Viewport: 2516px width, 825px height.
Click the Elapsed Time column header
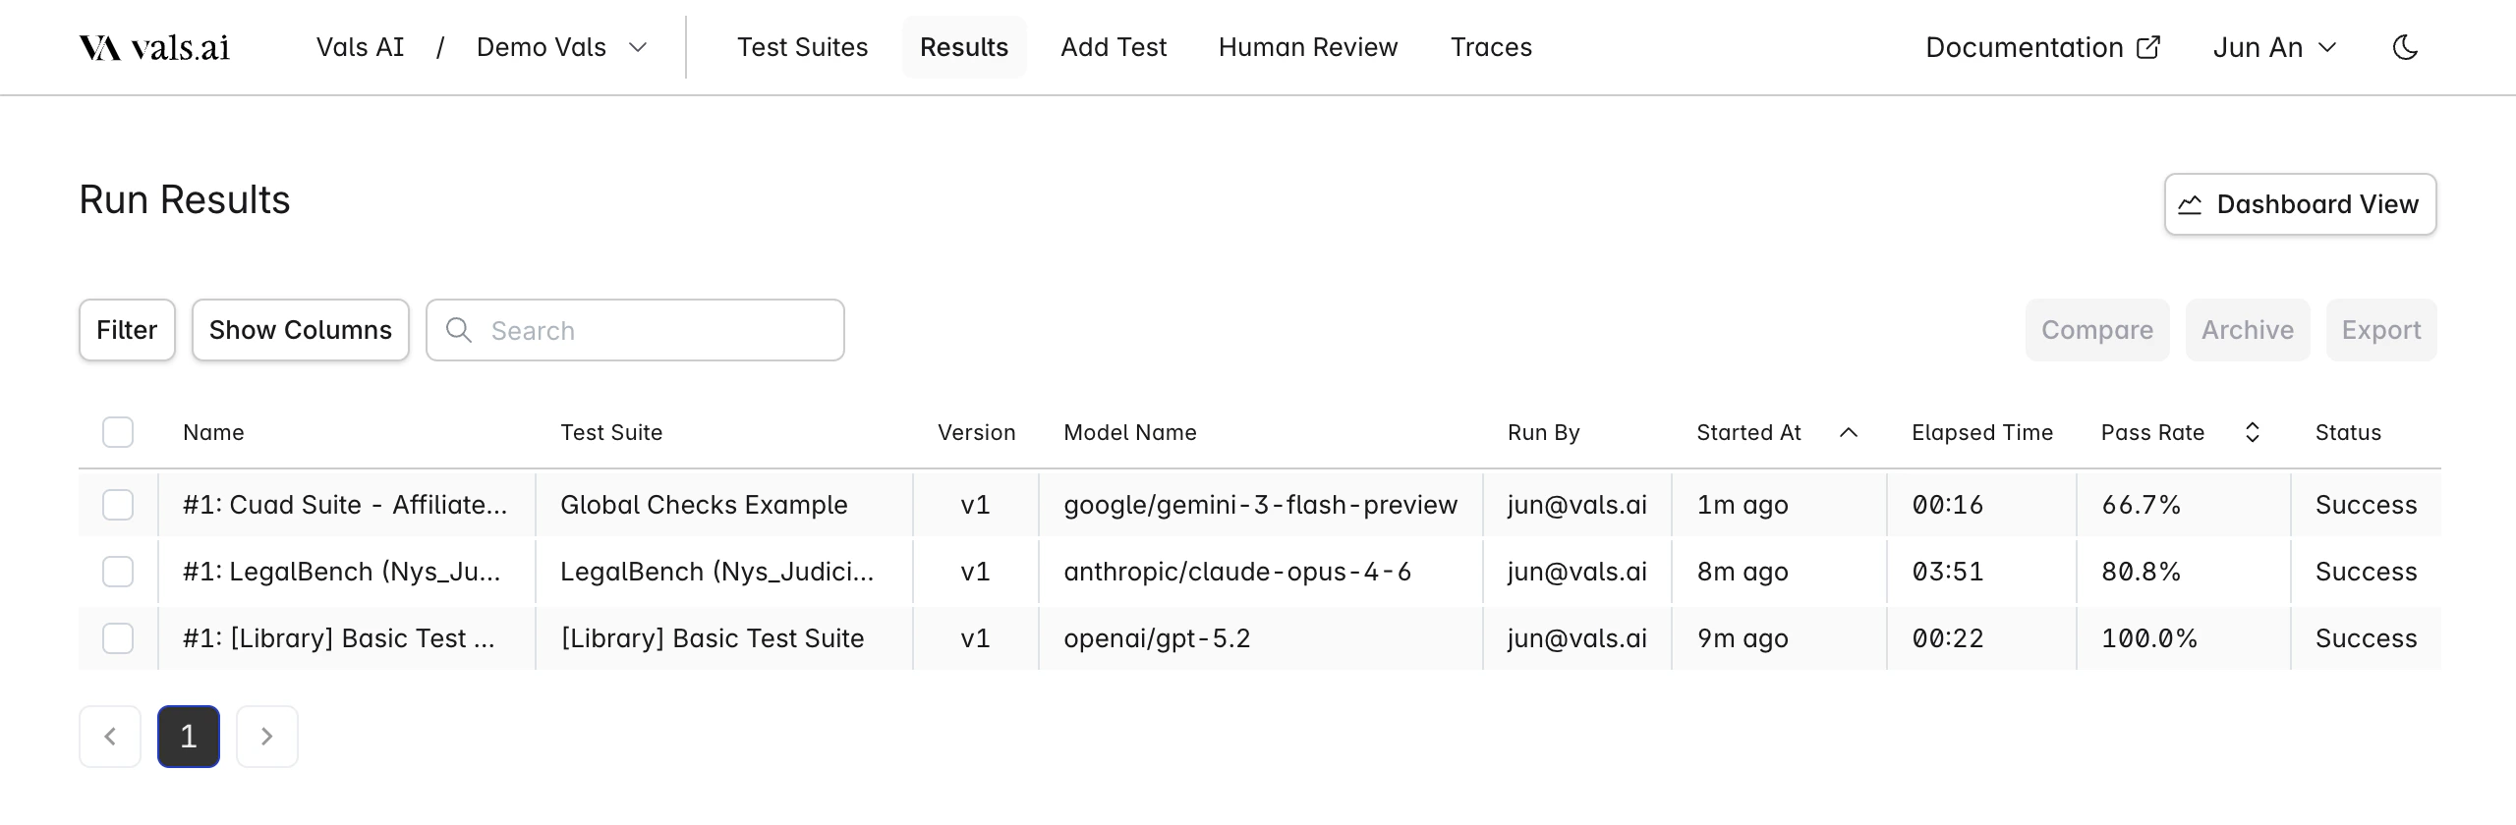tap(1982, 432)
